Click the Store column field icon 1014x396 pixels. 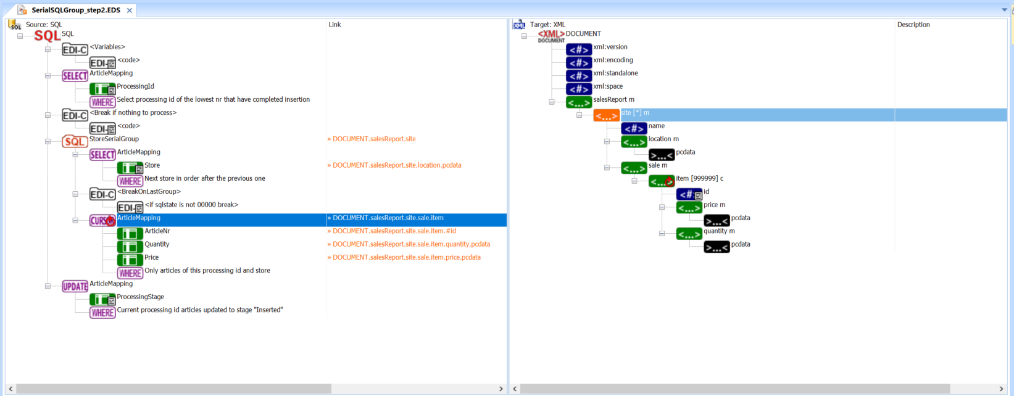(x=130, y=168)
